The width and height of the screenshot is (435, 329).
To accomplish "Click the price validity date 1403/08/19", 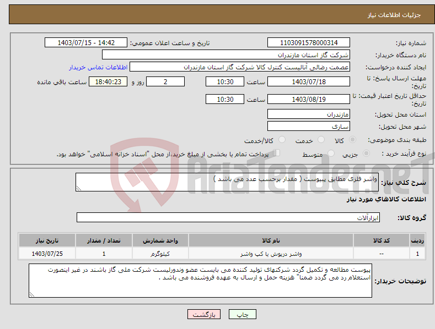I will point(309,99).
